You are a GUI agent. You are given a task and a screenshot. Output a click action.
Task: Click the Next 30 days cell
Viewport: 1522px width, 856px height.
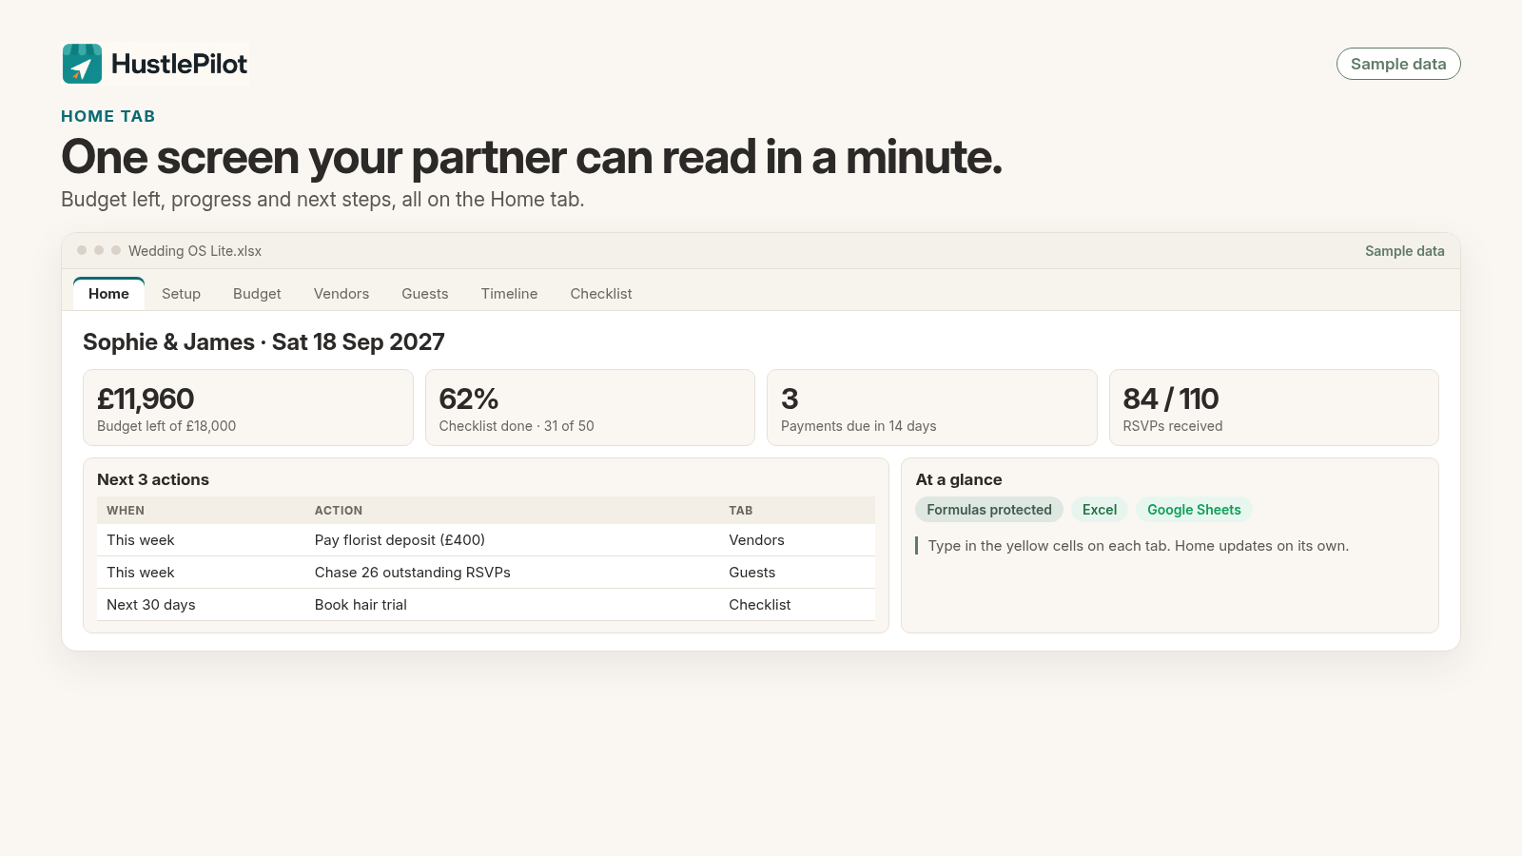pos(151,605)
